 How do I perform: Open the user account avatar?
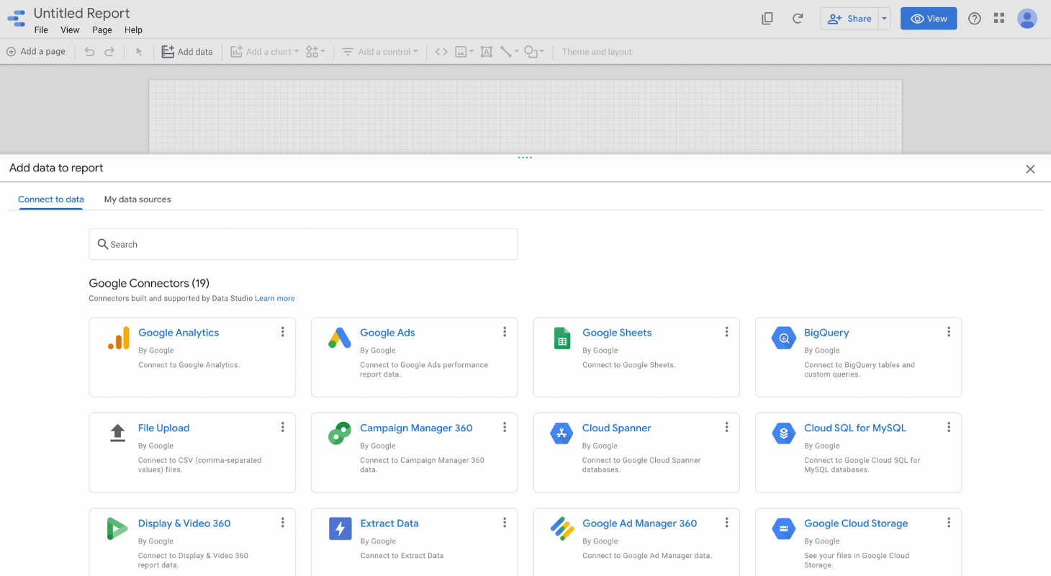pos(1027,19)
